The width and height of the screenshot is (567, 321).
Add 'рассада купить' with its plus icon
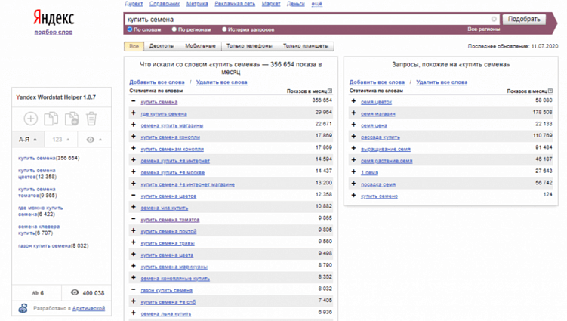[x=353, y=137]
